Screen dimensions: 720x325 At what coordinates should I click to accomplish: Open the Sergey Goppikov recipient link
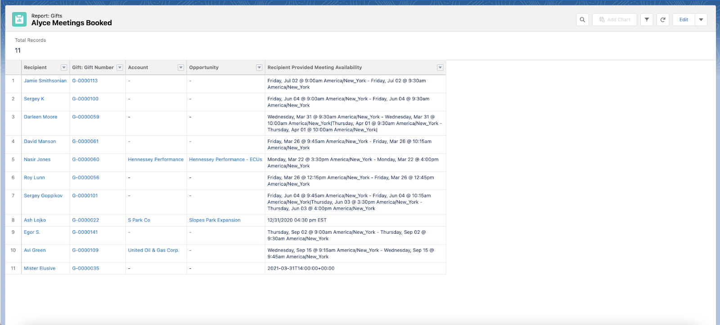(43, 196)
